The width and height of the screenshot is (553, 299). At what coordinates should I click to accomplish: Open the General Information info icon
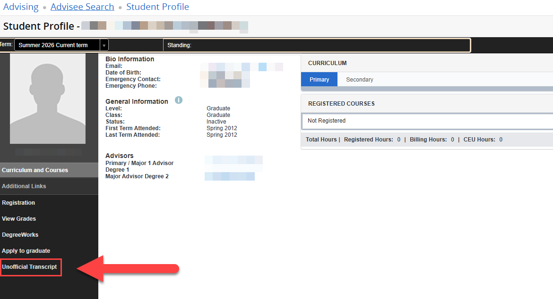(179, 100)
